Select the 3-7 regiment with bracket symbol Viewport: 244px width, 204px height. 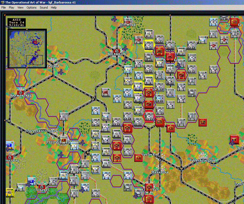click(85, 175)
